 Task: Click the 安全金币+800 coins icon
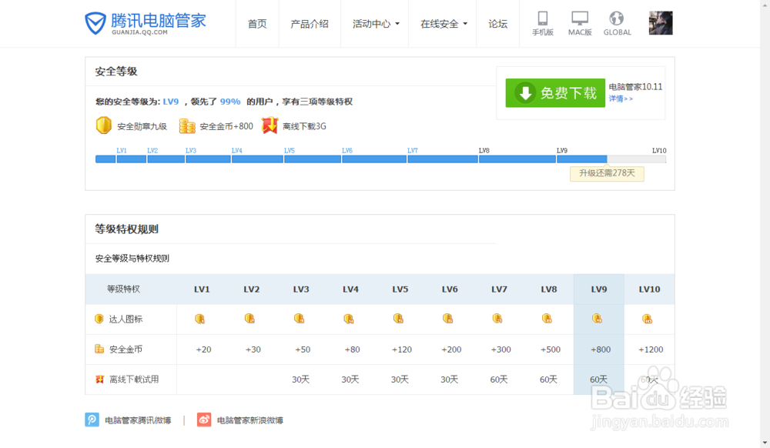click(186, 125)
